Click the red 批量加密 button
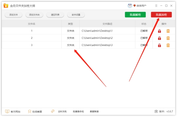The height and width of the screenshot is (117, 177). point(161,15)
